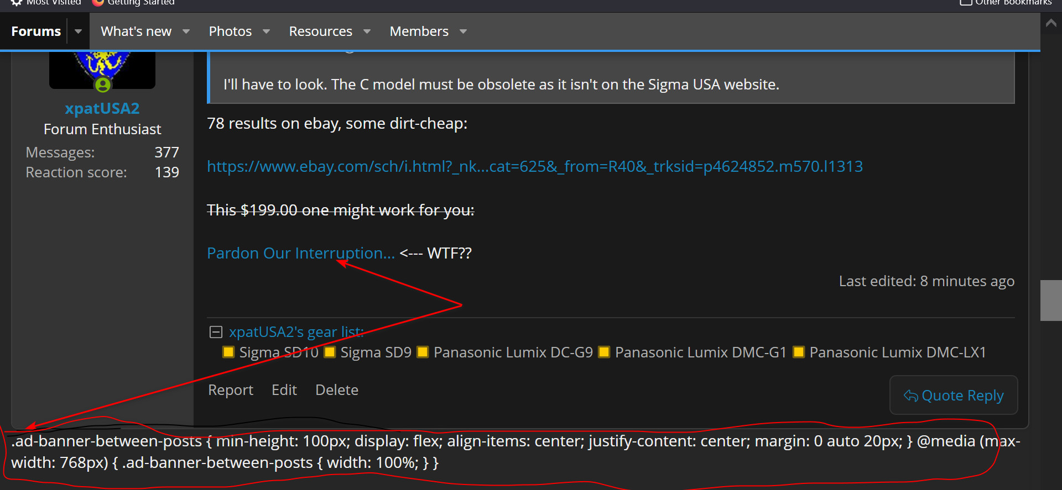Report this post
This screenshot has width=1062, height=490.
230,390
